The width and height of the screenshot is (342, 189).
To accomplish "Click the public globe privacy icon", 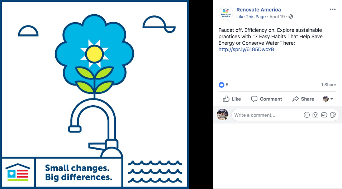I will pos(290,16).
